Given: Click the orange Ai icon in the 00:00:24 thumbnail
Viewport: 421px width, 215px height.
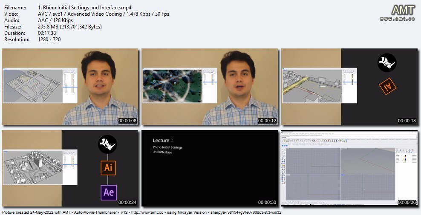Looking at the screenshot, I should 108,167.
